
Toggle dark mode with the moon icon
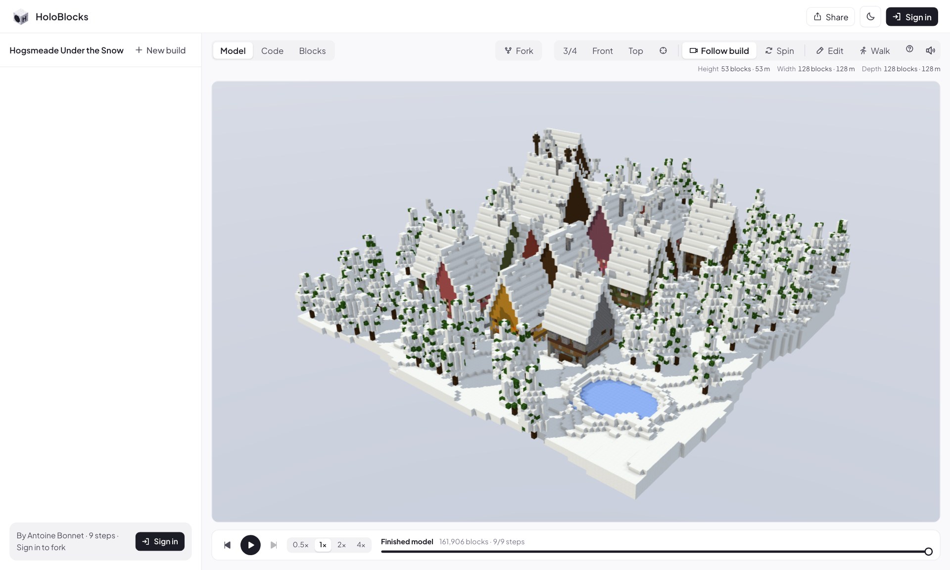[870, 17]
